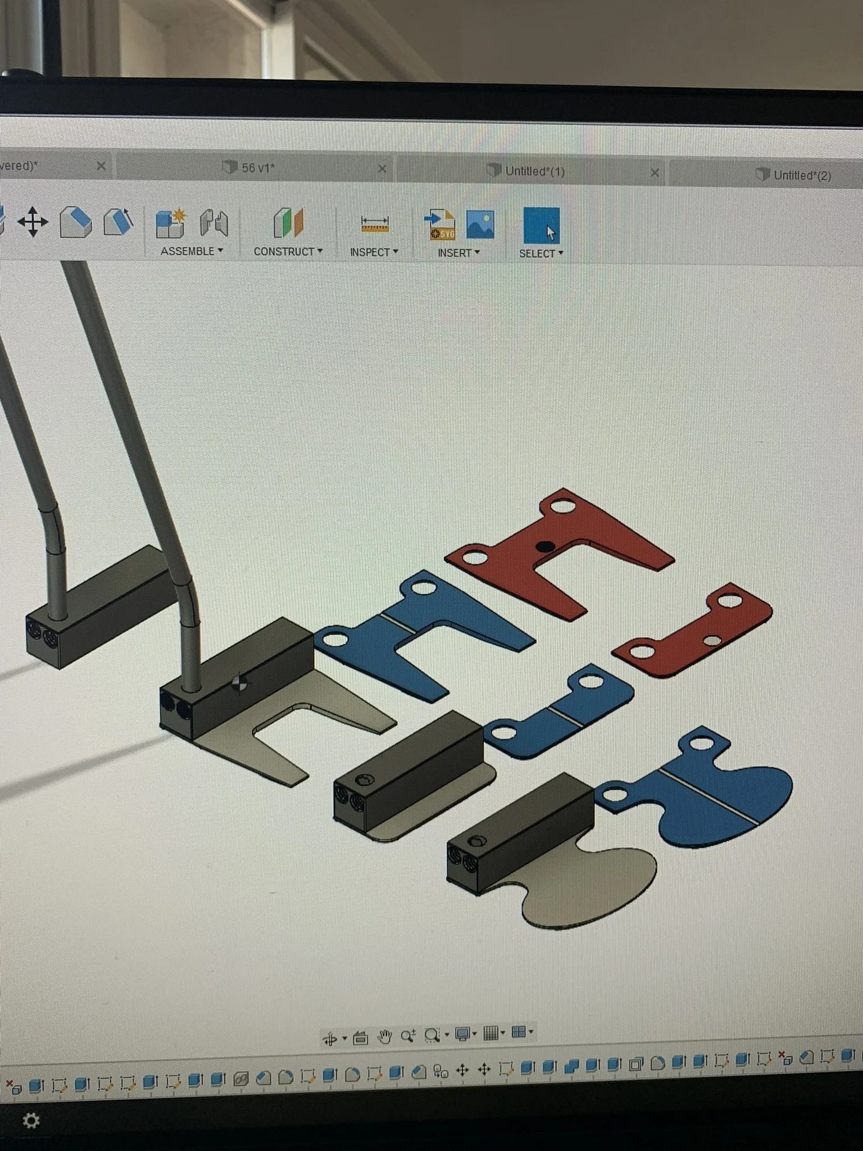
Task: Activate the blue Select tool icon
Action: [x=542, y=226]
